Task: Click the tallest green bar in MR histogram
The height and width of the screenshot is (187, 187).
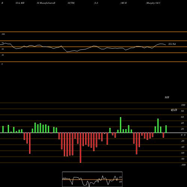Action: point(120,125)
